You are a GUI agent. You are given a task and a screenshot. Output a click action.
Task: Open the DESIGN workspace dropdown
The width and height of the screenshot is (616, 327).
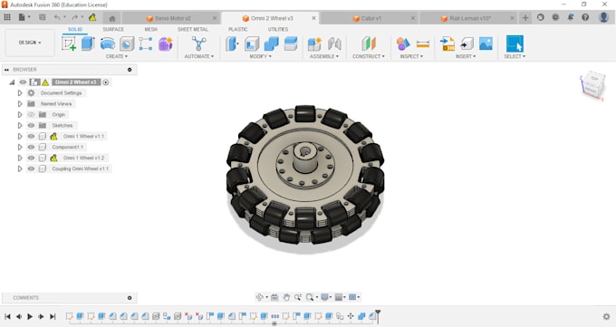pyautogui.click(x=30, y=43)
